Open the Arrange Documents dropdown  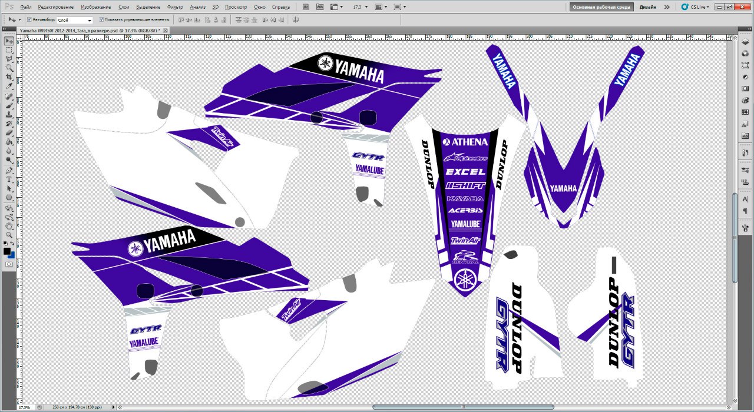click(381, 7)
